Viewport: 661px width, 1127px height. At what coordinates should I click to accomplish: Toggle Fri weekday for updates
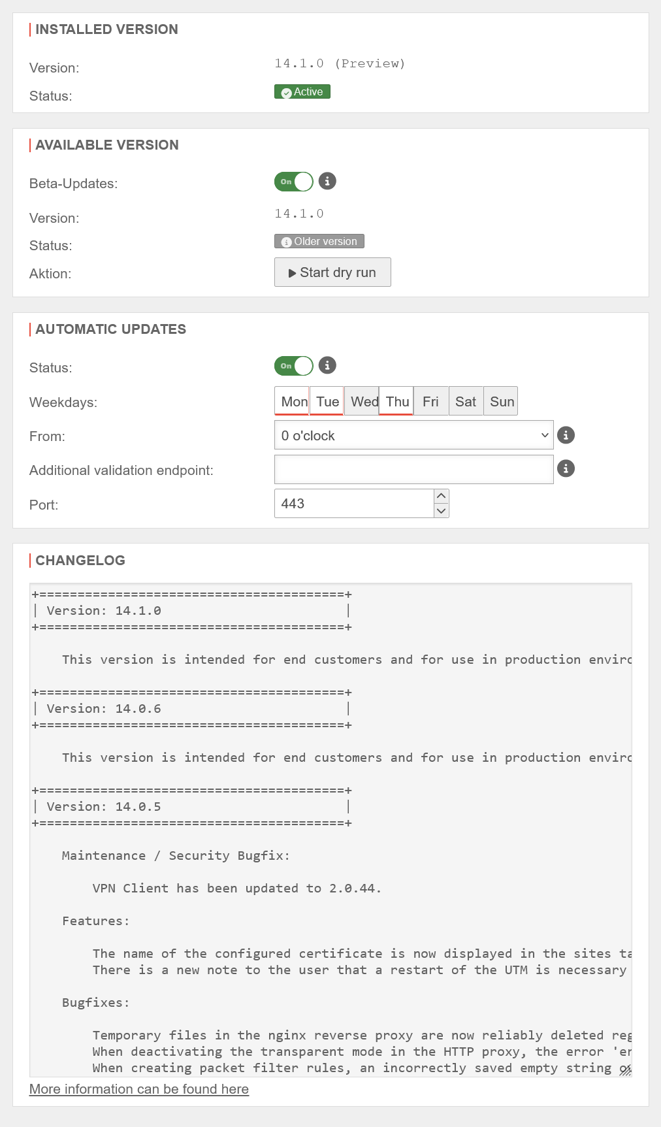[431, 401]
